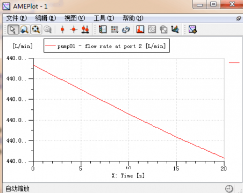
Task: Open the 编辑(E) menu
Action: pos(46,18)
